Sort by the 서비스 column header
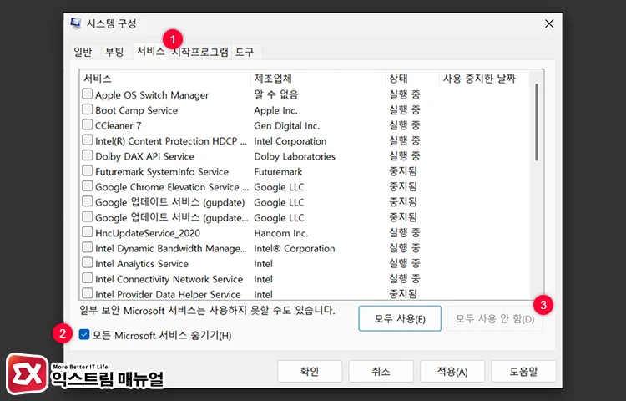The width and height of the screenshot is (626, 401). click(x=165, y=79)
